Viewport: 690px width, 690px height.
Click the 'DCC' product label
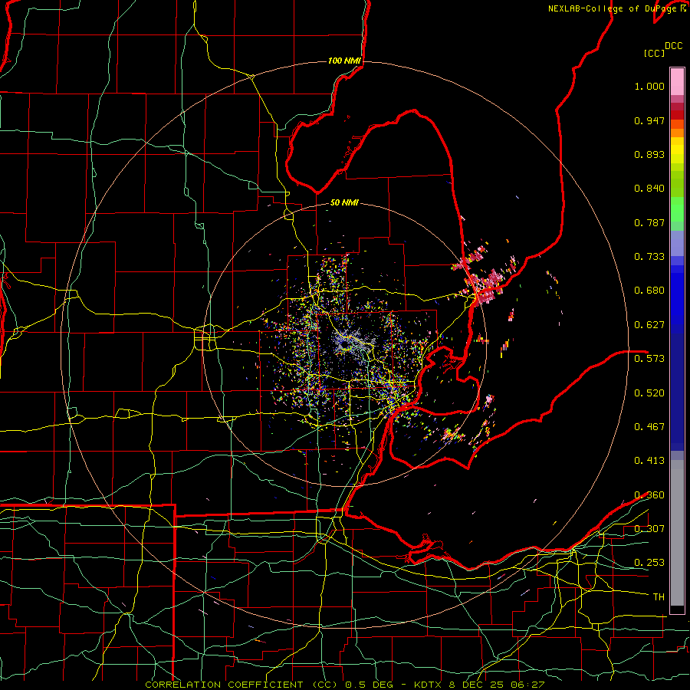coord(674,46)
